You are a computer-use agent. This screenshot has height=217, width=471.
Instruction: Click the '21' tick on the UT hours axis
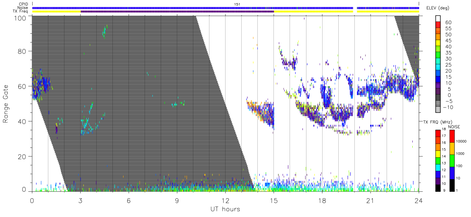tap(371, 200)
